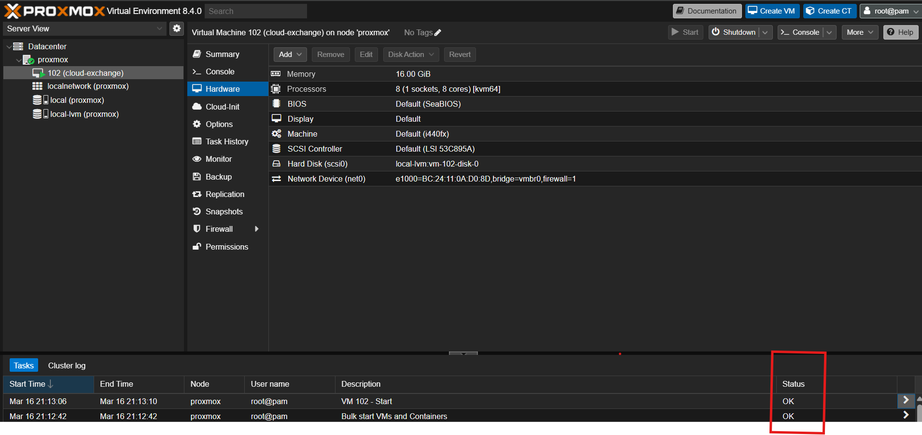922x435 pixels.
Task: Click the Edit hardware button
Action: 366,55
